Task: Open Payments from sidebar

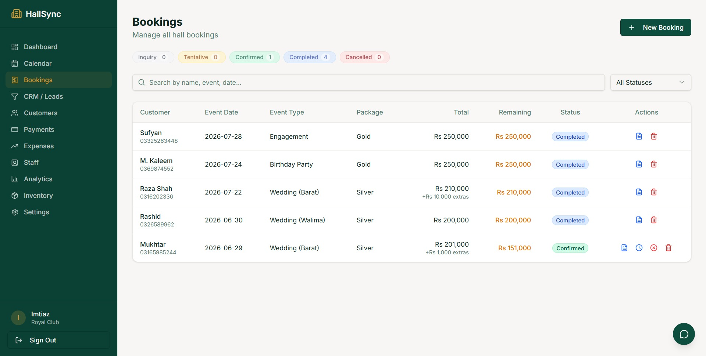Action: coord(58,130)
